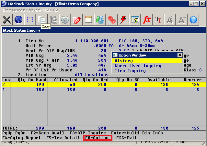Choose Where Used Inquiry option
Screen dimensions: 207x146
pyautogui.click(x=138, y=66)
